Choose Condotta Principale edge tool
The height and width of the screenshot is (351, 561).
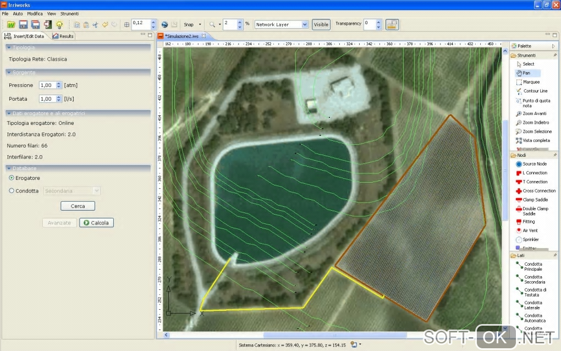(529, 267)
